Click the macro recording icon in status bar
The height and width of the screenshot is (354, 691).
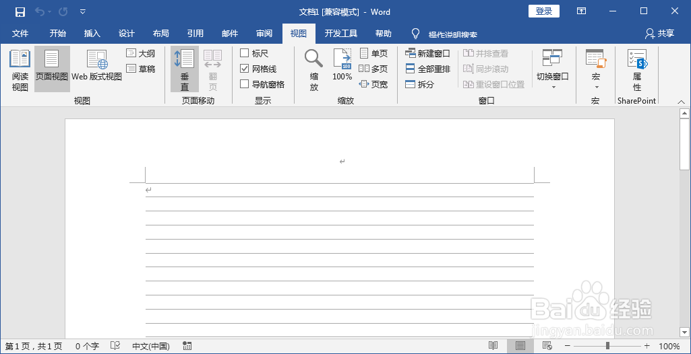187,346
